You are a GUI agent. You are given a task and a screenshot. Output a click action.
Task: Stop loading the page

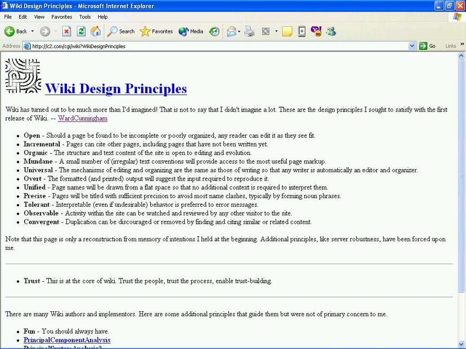pos(66,31)
